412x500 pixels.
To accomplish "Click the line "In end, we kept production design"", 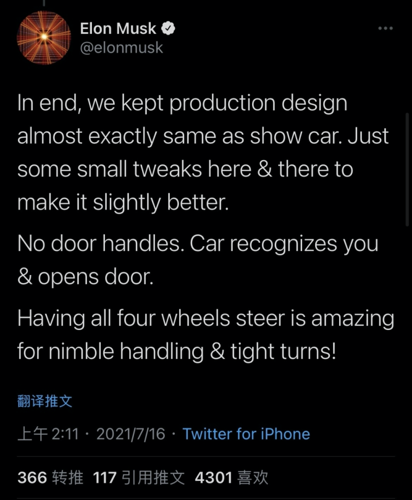I will click(x=182, y=104).
